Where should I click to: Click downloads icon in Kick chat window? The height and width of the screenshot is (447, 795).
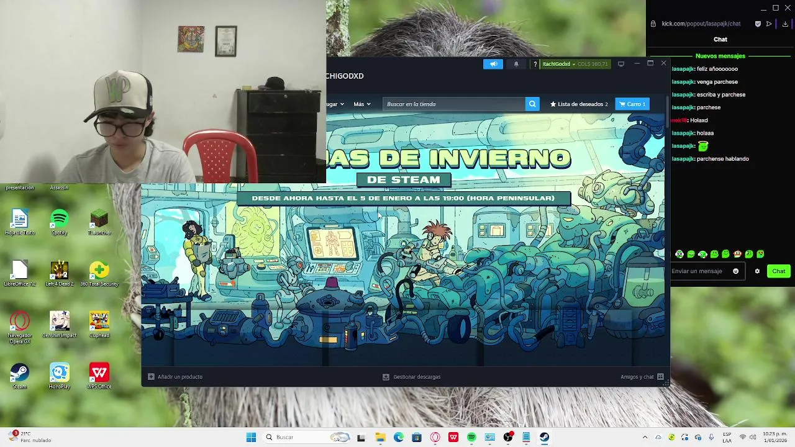coord(785,24)
